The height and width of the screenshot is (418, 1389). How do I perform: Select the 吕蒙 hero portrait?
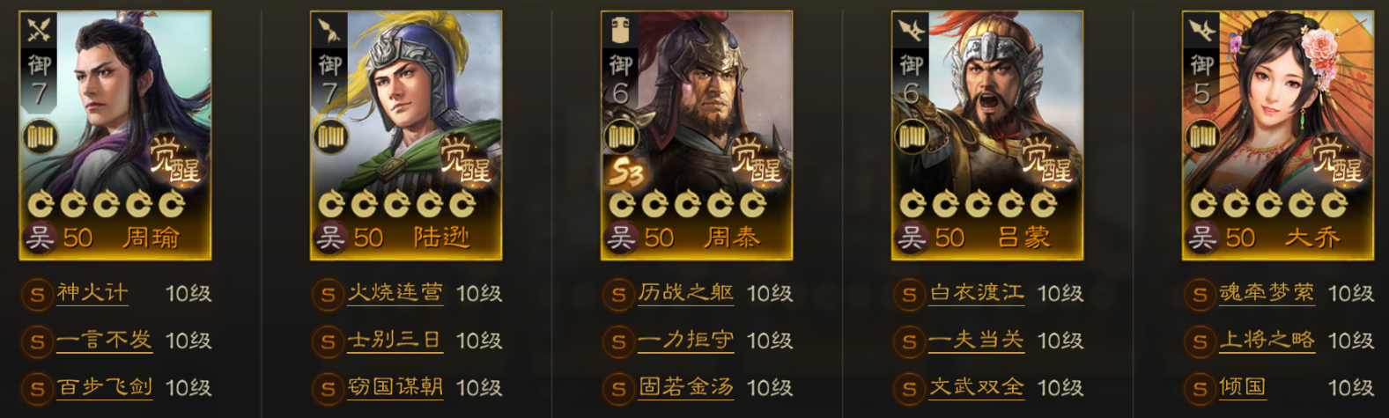[x=987, y=135]
